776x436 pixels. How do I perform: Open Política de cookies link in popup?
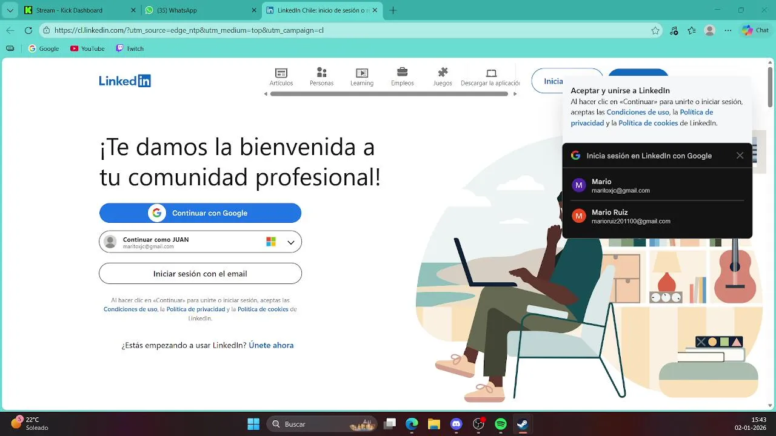pos(648,123)
